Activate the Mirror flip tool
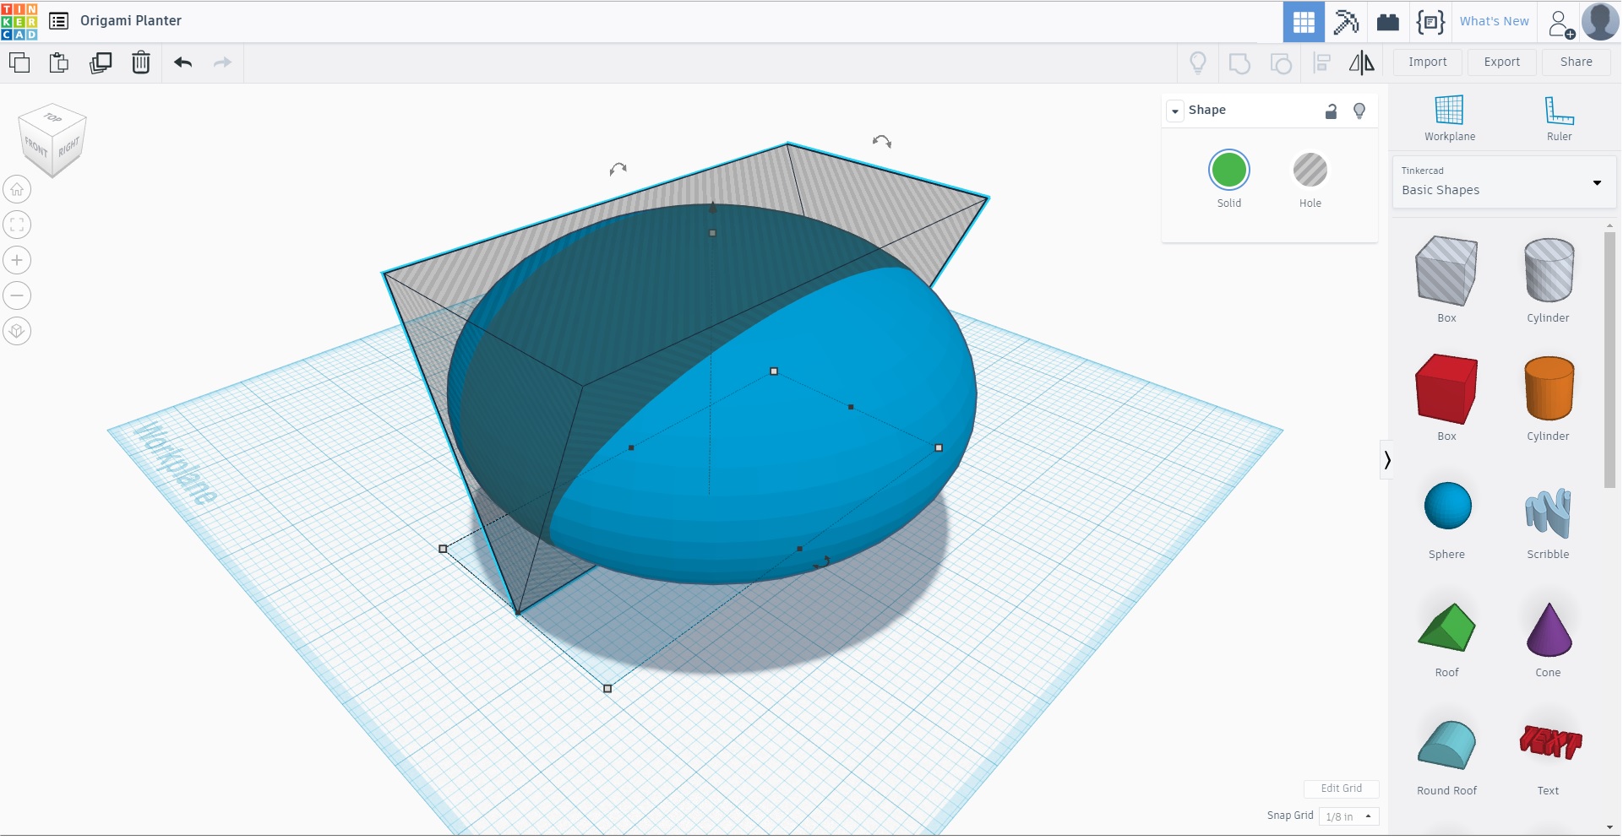The image size is (1623, 840). tap(1362, 62)
